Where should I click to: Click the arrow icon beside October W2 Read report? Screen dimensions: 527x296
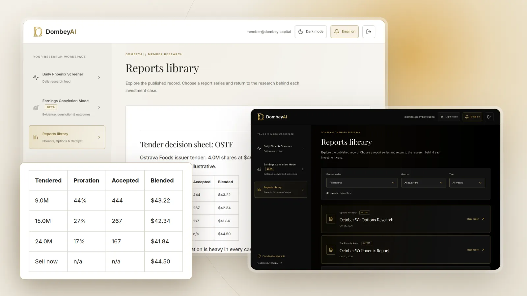click(x=483, y=219)
